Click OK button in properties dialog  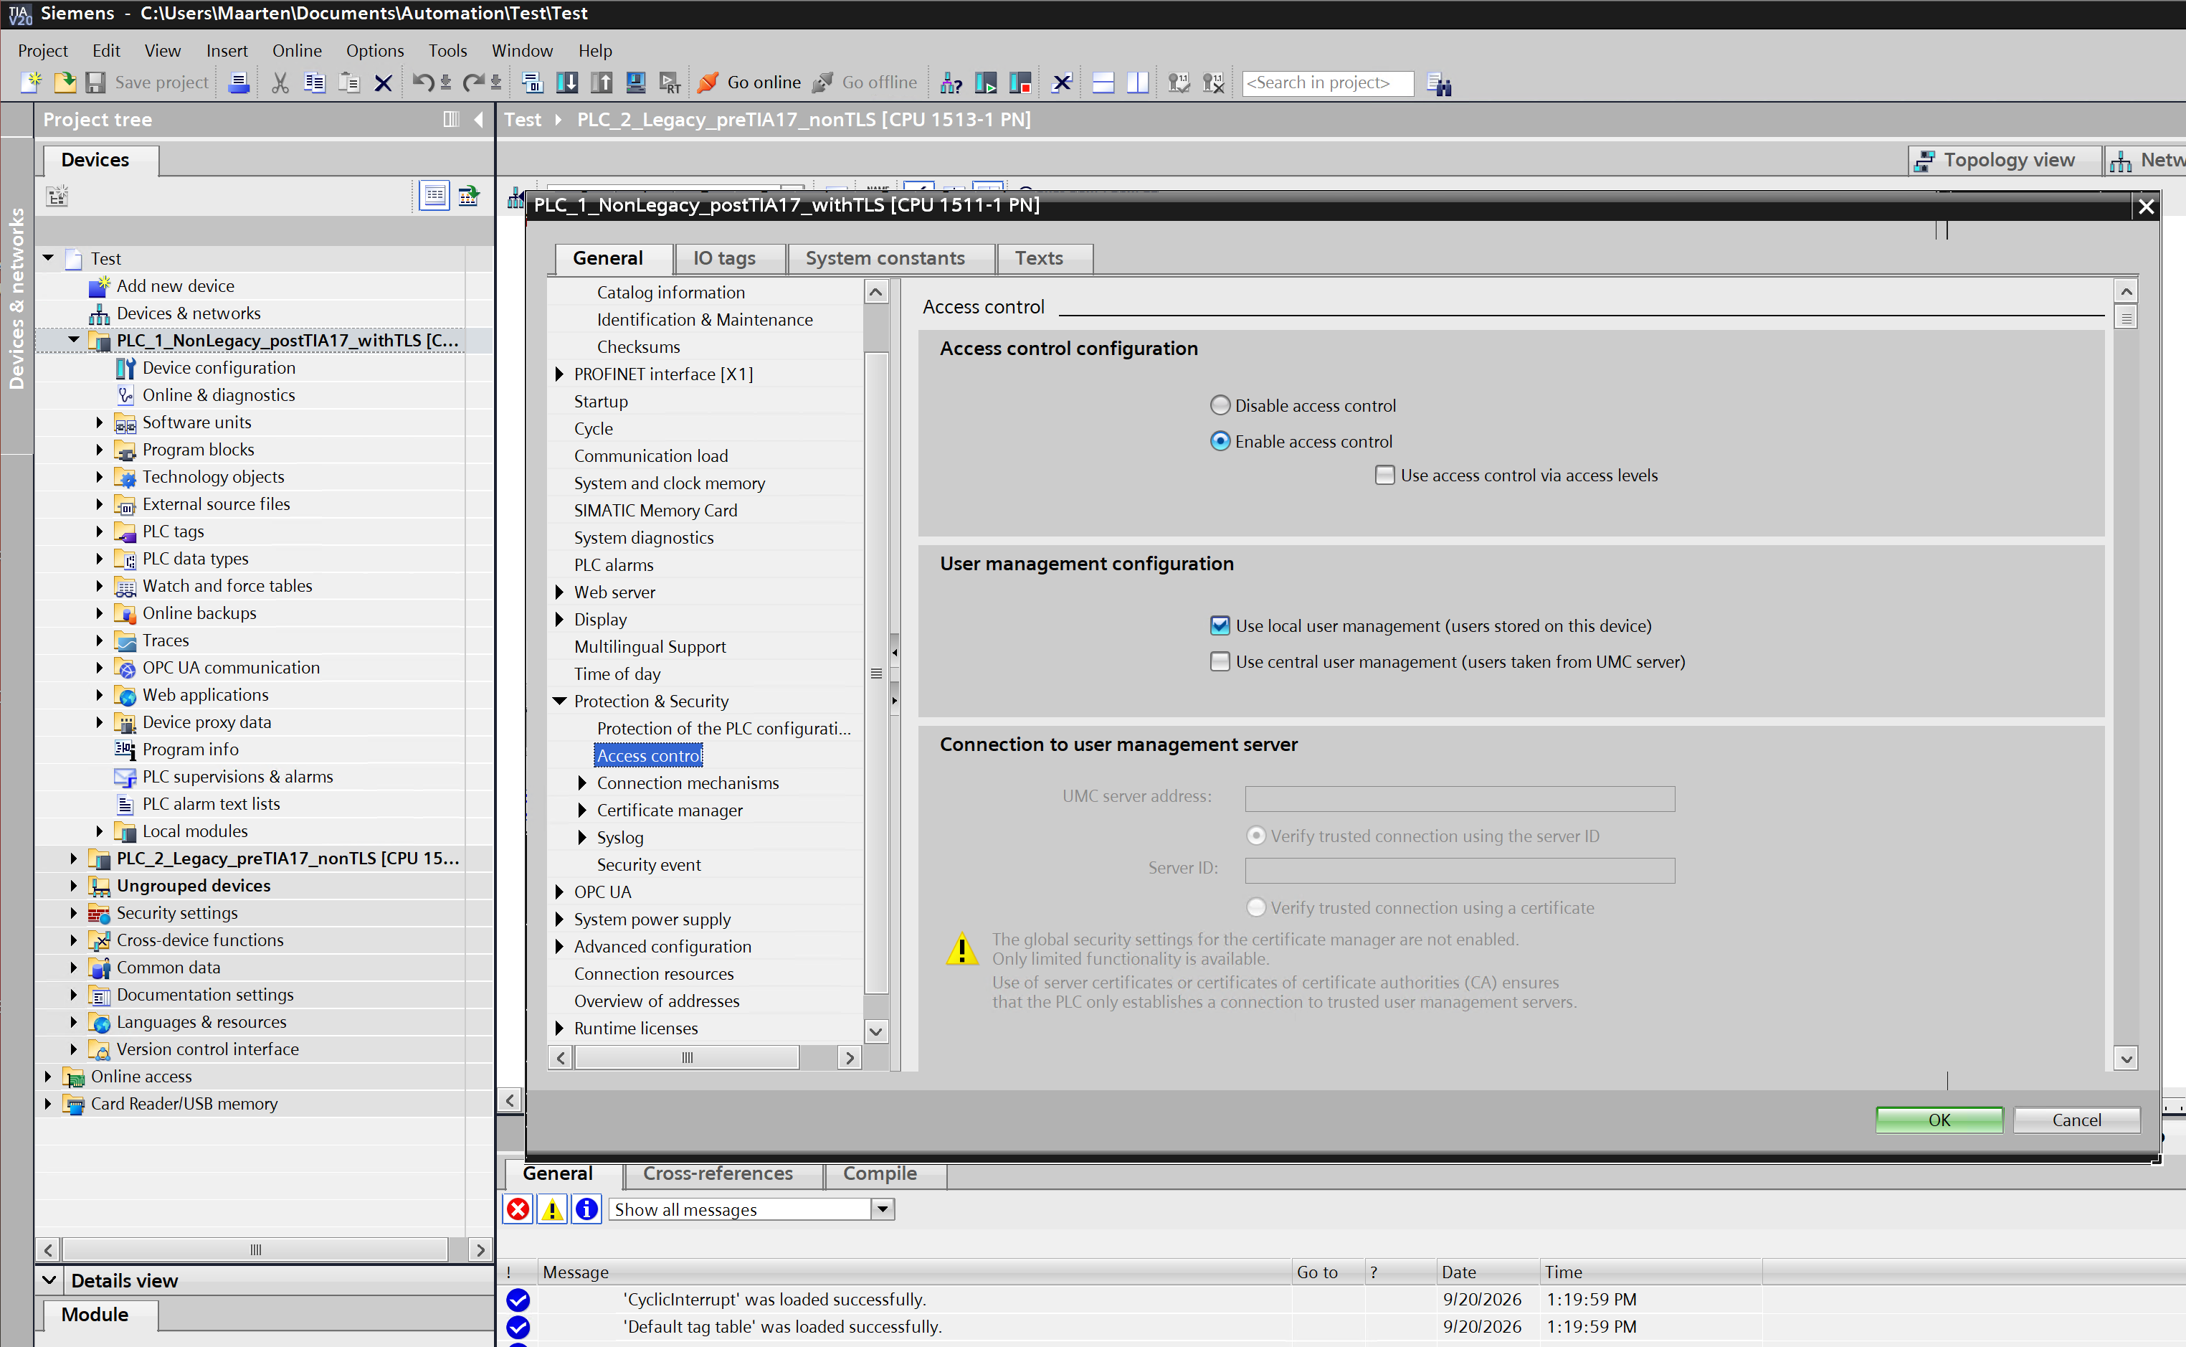click(1939, 1120)
